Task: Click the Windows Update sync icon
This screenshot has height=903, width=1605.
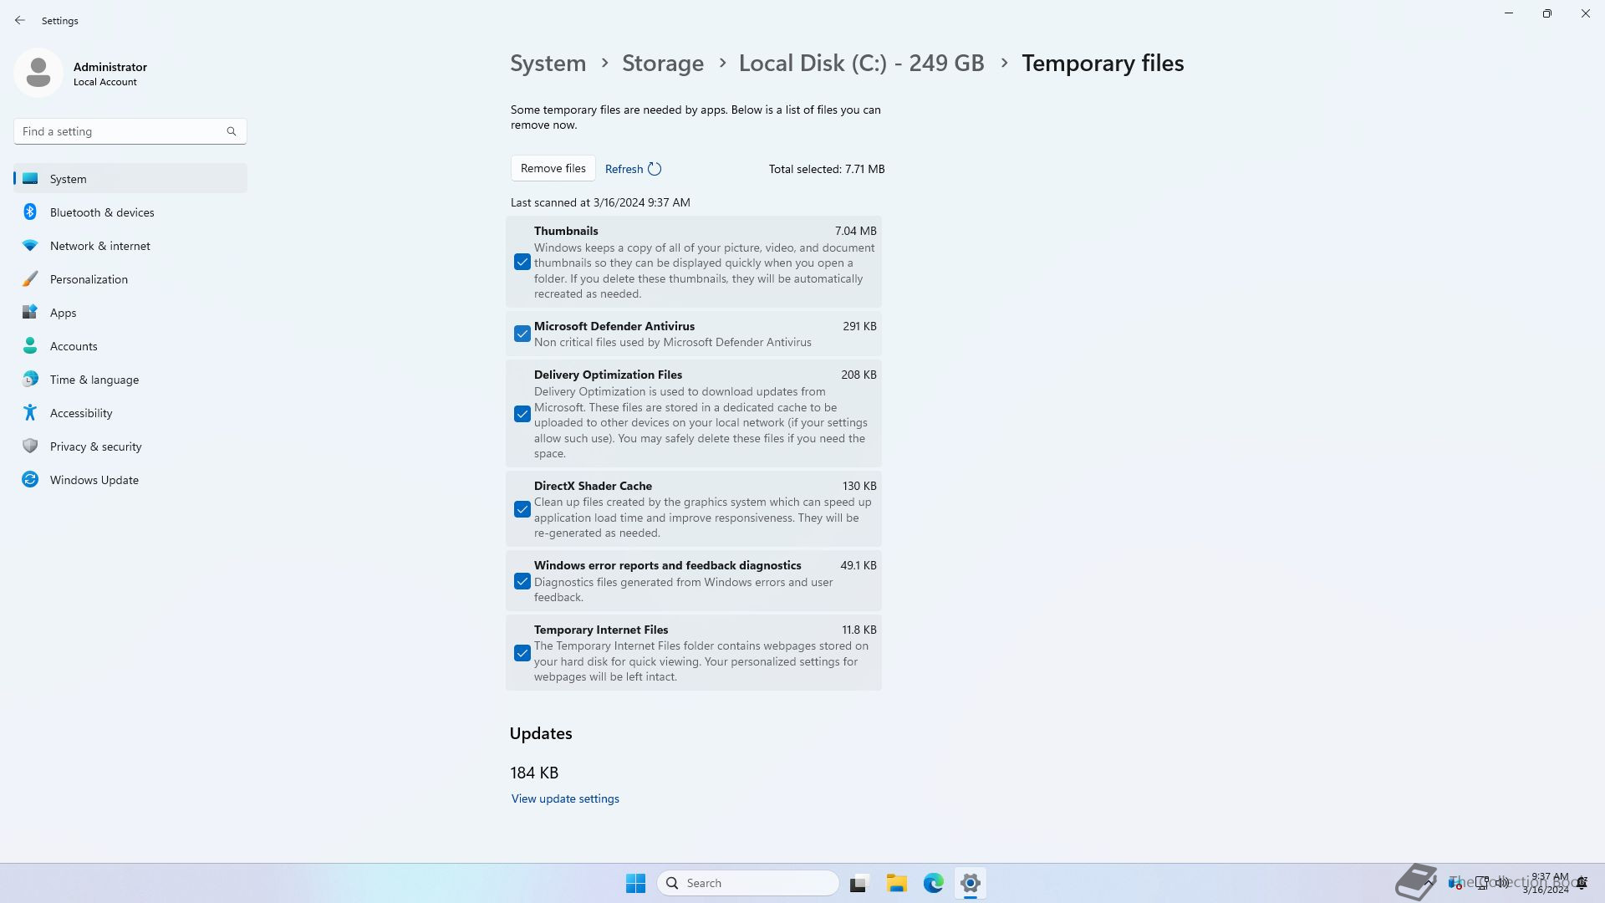Action: click(x=30, y=480)
